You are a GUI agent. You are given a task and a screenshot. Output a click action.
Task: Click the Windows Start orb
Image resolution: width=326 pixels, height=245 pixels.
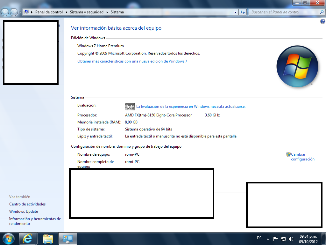pos(9,239)
